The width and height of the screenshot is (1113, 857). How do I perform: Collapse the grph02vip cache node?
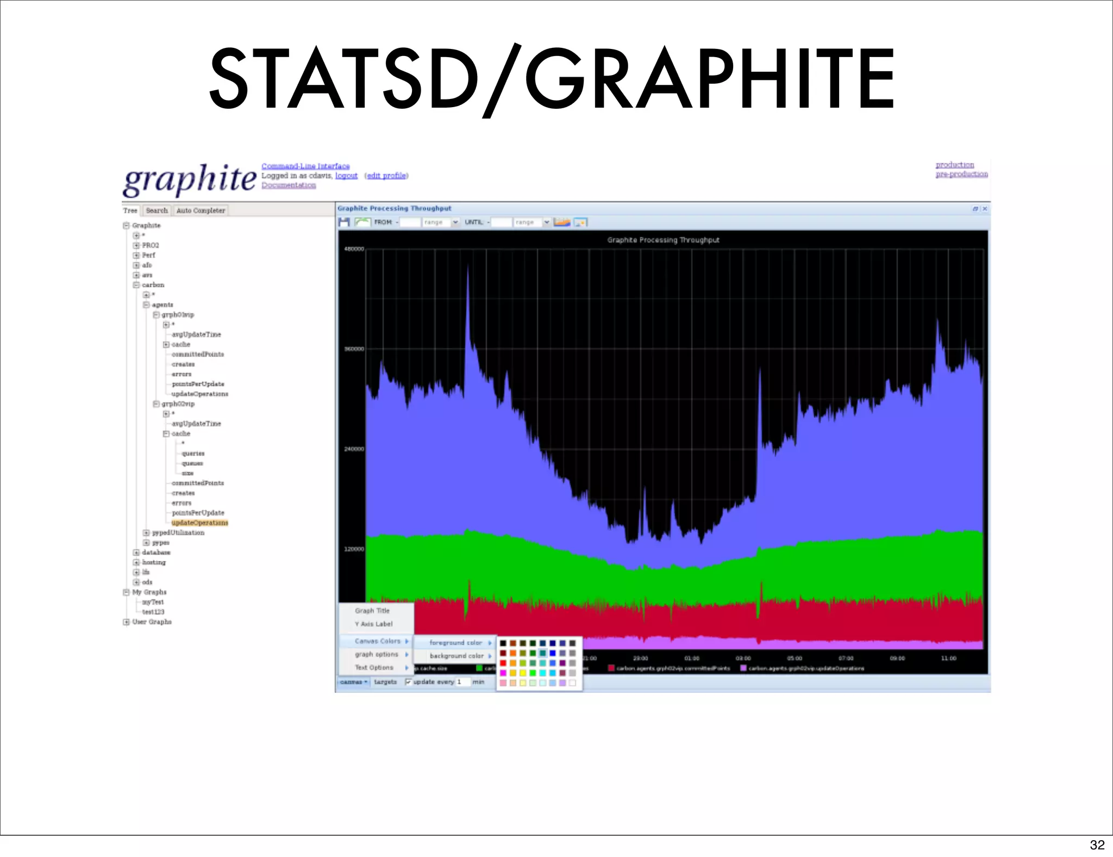(166, 433)
